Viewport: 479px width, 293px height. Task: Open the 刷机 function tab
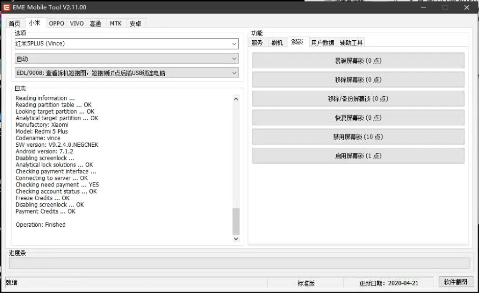pyautogui.click(x=277, y=43)
